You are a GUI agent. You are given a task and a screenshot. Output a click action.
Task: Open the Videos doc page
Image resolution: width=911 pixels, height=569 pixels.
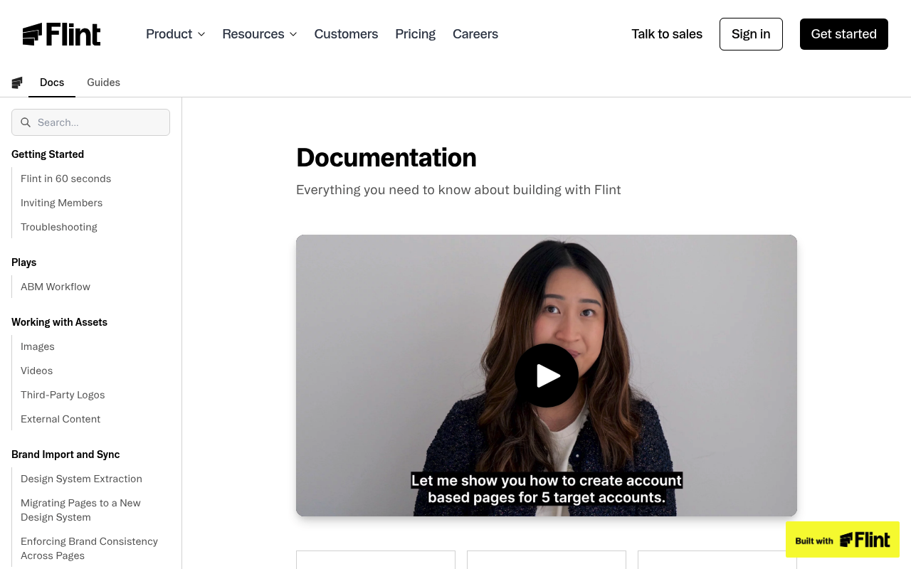click(37, 371)
